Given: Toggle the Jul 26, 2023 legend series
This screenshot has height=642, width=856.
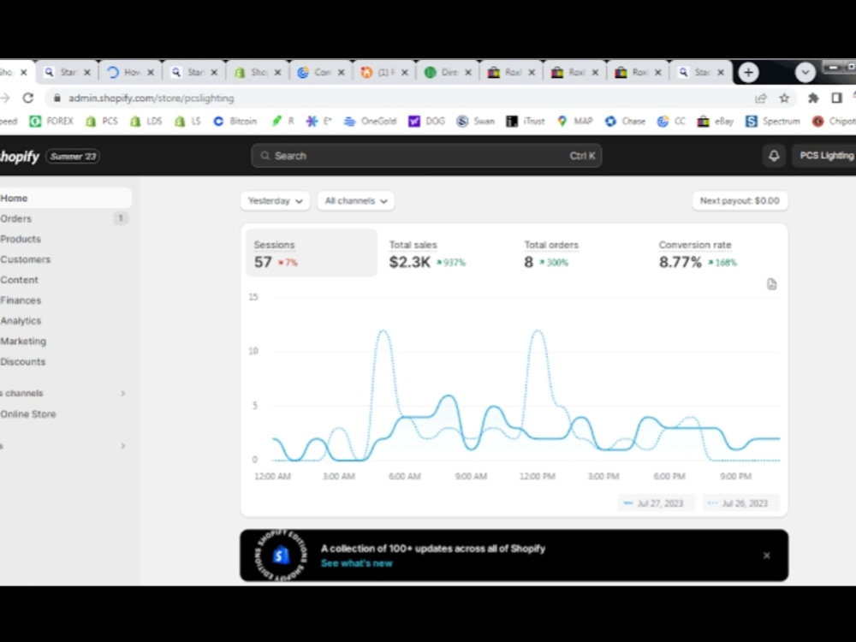Looking at the screenshot, I should tap(740, 503).
